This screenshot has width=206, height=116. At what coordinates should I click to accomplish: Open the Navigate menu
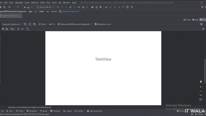[x=19, y=3]
